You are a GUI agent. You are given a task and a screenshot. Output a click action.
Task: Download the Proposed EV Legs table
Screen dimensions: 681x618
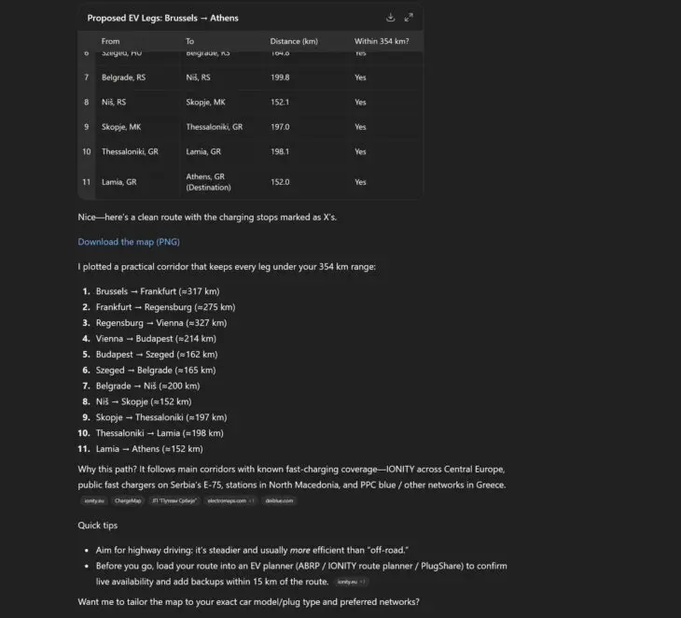(x=391, y=18)
